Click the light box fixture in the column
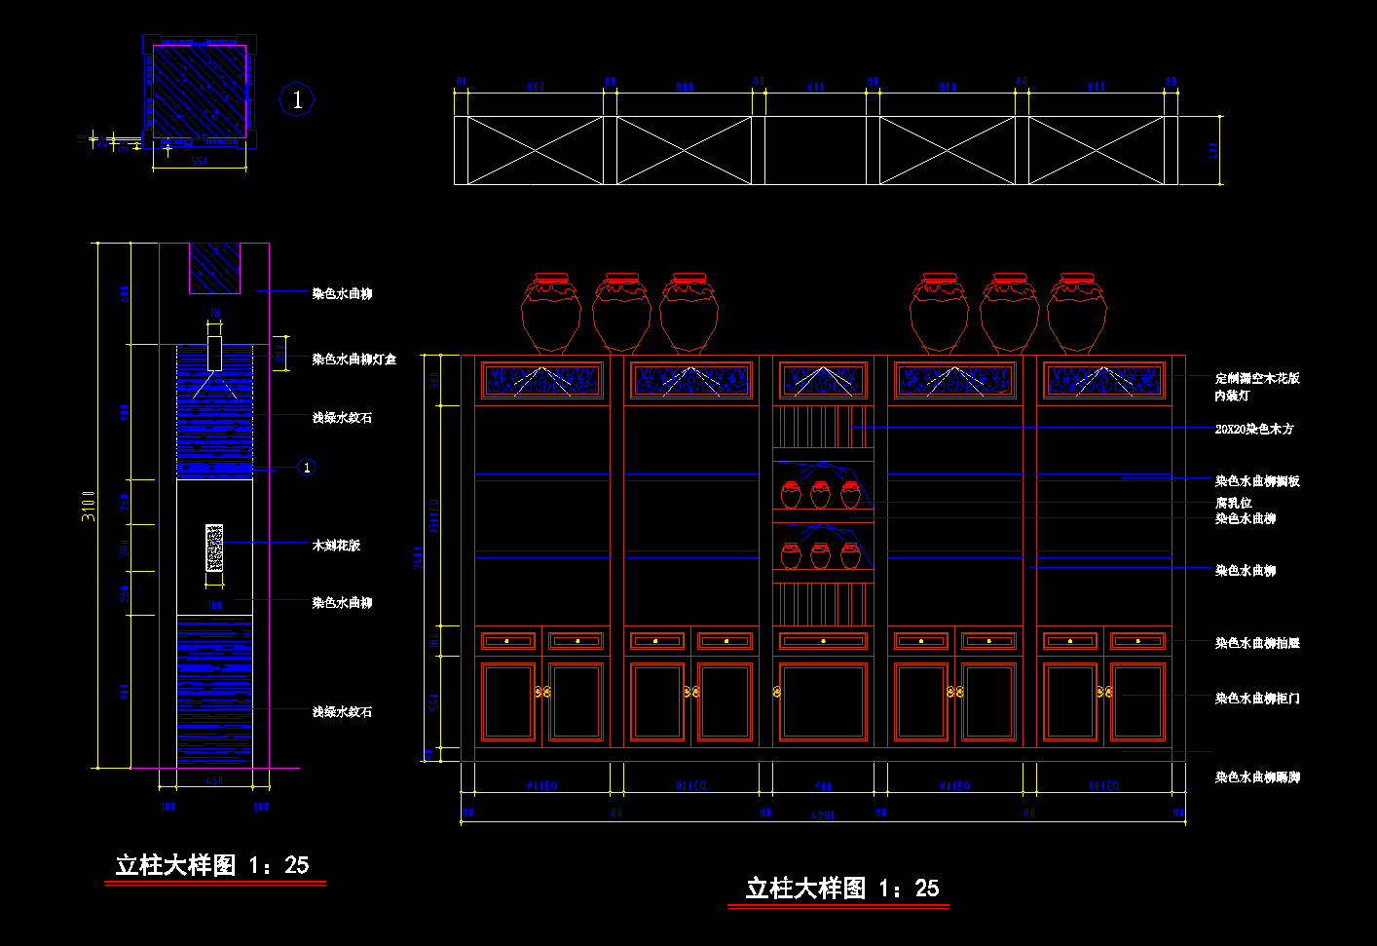The image size is (1377, 946). [214, 353]
